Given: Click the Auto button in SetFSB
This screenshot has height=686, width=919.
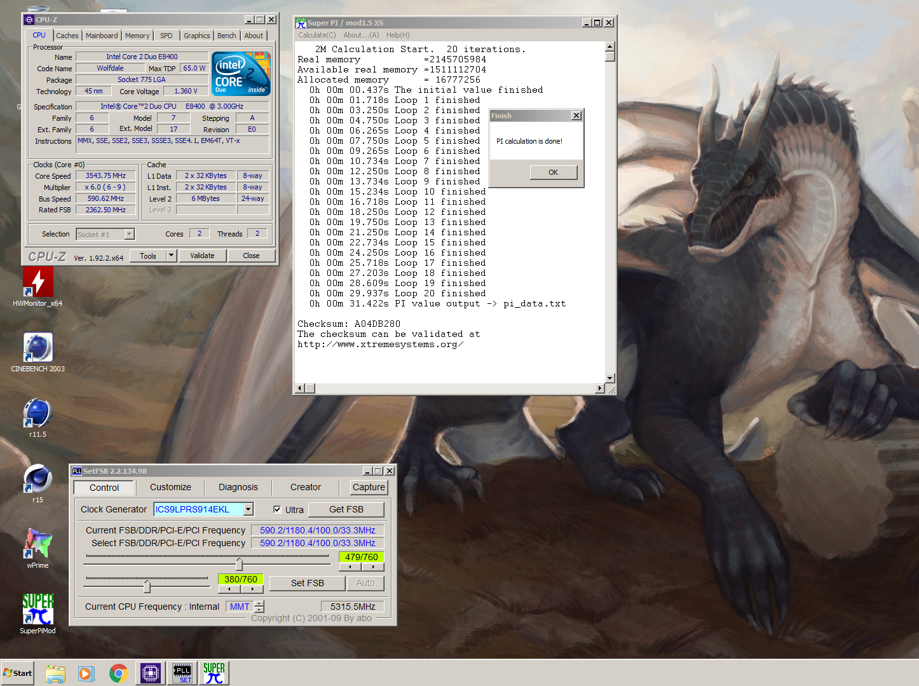Looking at the screenshot, I should [x=365, y=583].
